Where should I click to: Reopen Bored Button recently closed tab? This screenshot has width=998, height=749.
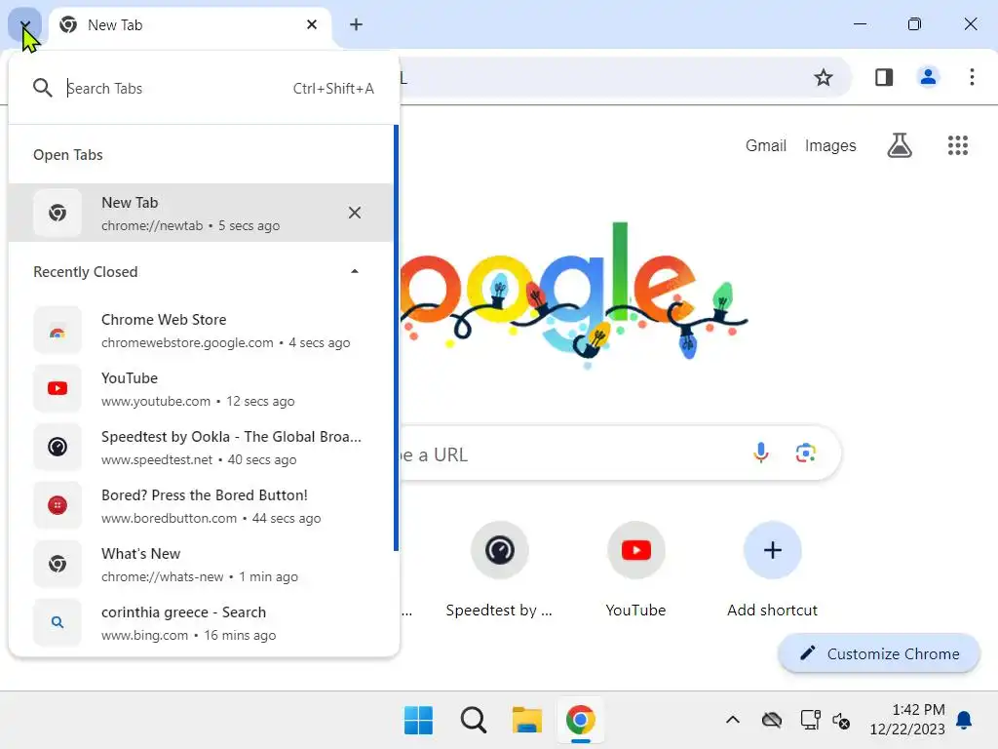tap(201, 506)
